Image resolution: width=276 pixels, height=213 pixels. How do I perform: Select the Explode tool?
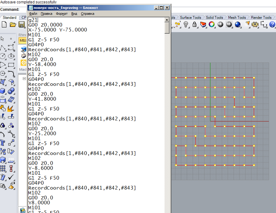[11, 108]
